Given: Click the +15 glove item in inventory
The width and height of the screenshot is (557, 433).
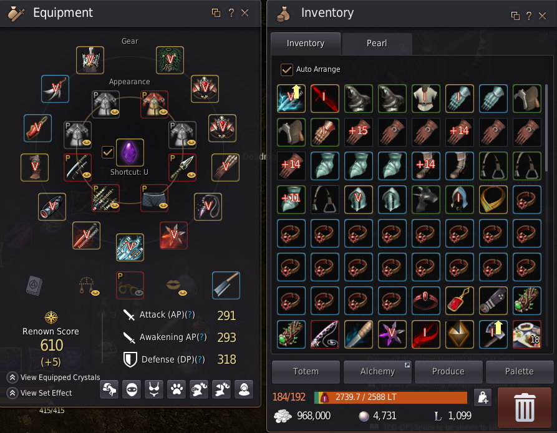Looking at the screenshot, I should coord(359,132).
